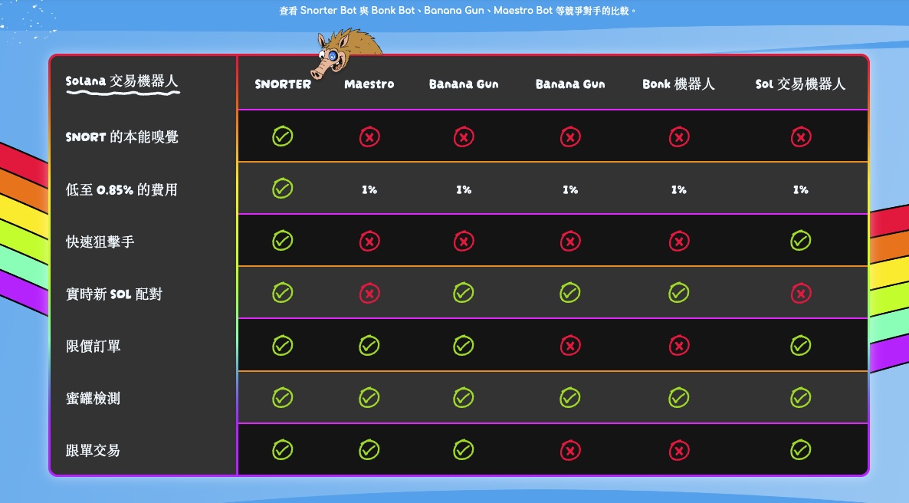Viewport: 909px width, 503px height.
Task: Click Sol 交易機器人 red cross in 實時新 SOL 配對 row
Action: click(x=800, y=294)
